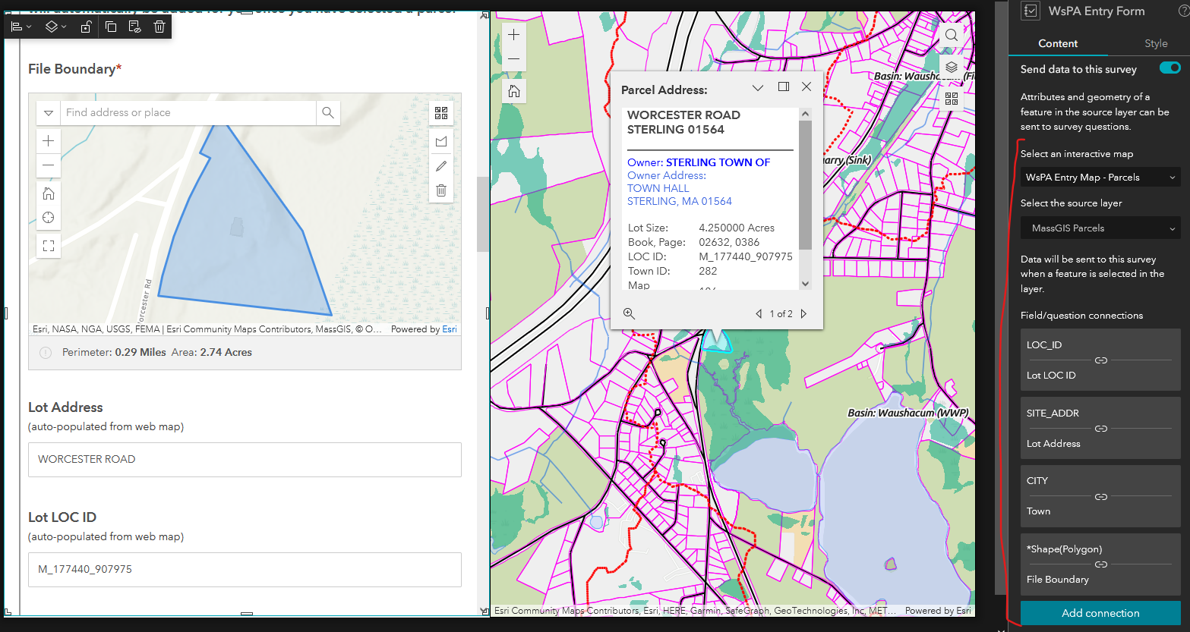Click the duplicate icon in the top toolbar

(x=111, y=26)
